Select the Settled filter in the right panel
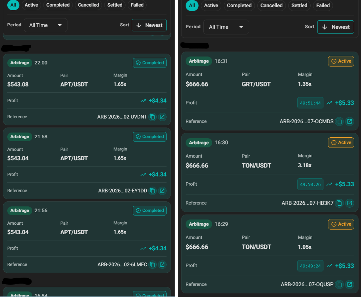The image size is (361, 297). click(x=299, y=5)
